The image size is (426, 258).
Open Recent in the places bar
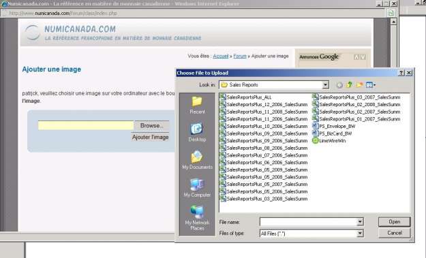pos(197,106)
